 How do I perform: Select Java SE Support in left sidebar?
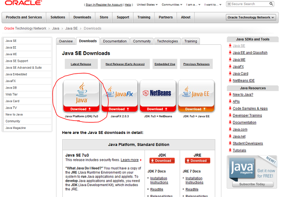coord(27,61)
